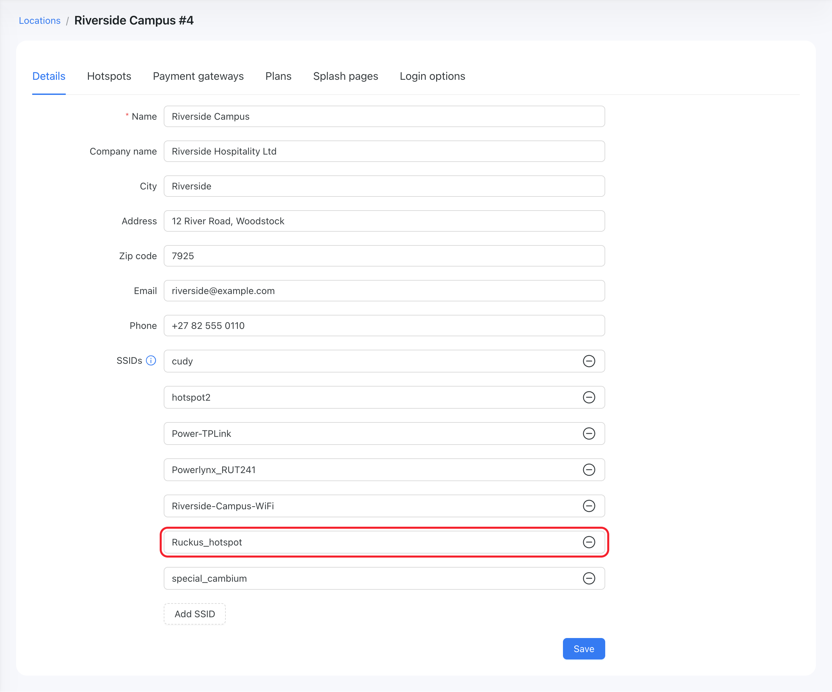
Task: Remove the Power-TPLink SSID entry
Action: click(589, 434)
